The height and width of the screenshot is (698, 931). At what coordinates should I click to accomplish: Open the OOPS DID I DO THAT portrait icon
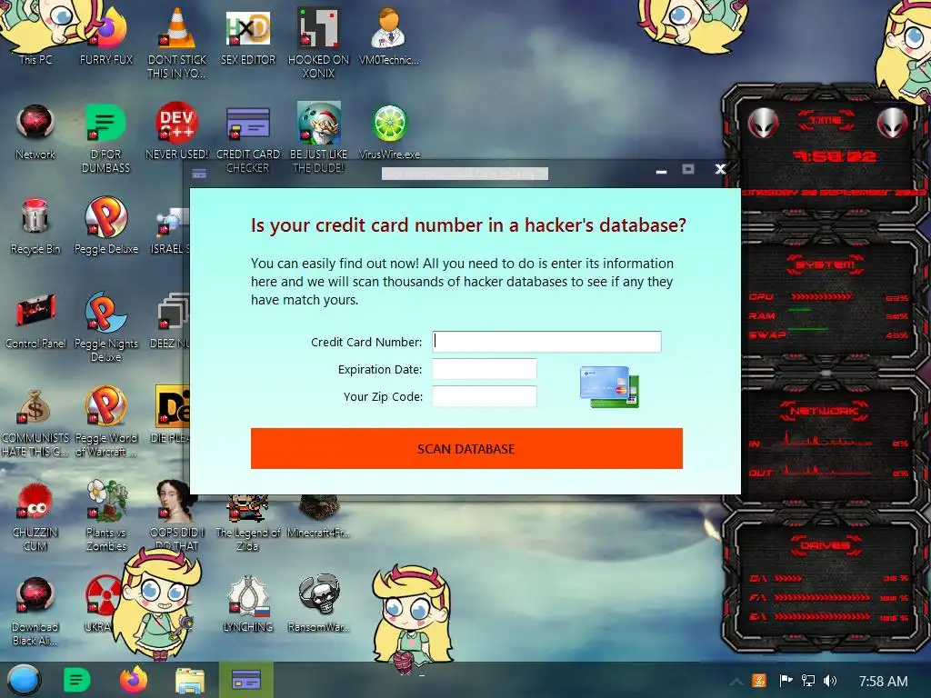point(176,515)
